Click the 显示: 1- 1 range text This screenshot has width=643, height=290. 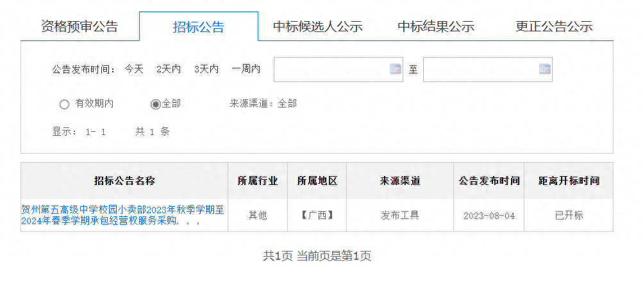click(79, 131)
